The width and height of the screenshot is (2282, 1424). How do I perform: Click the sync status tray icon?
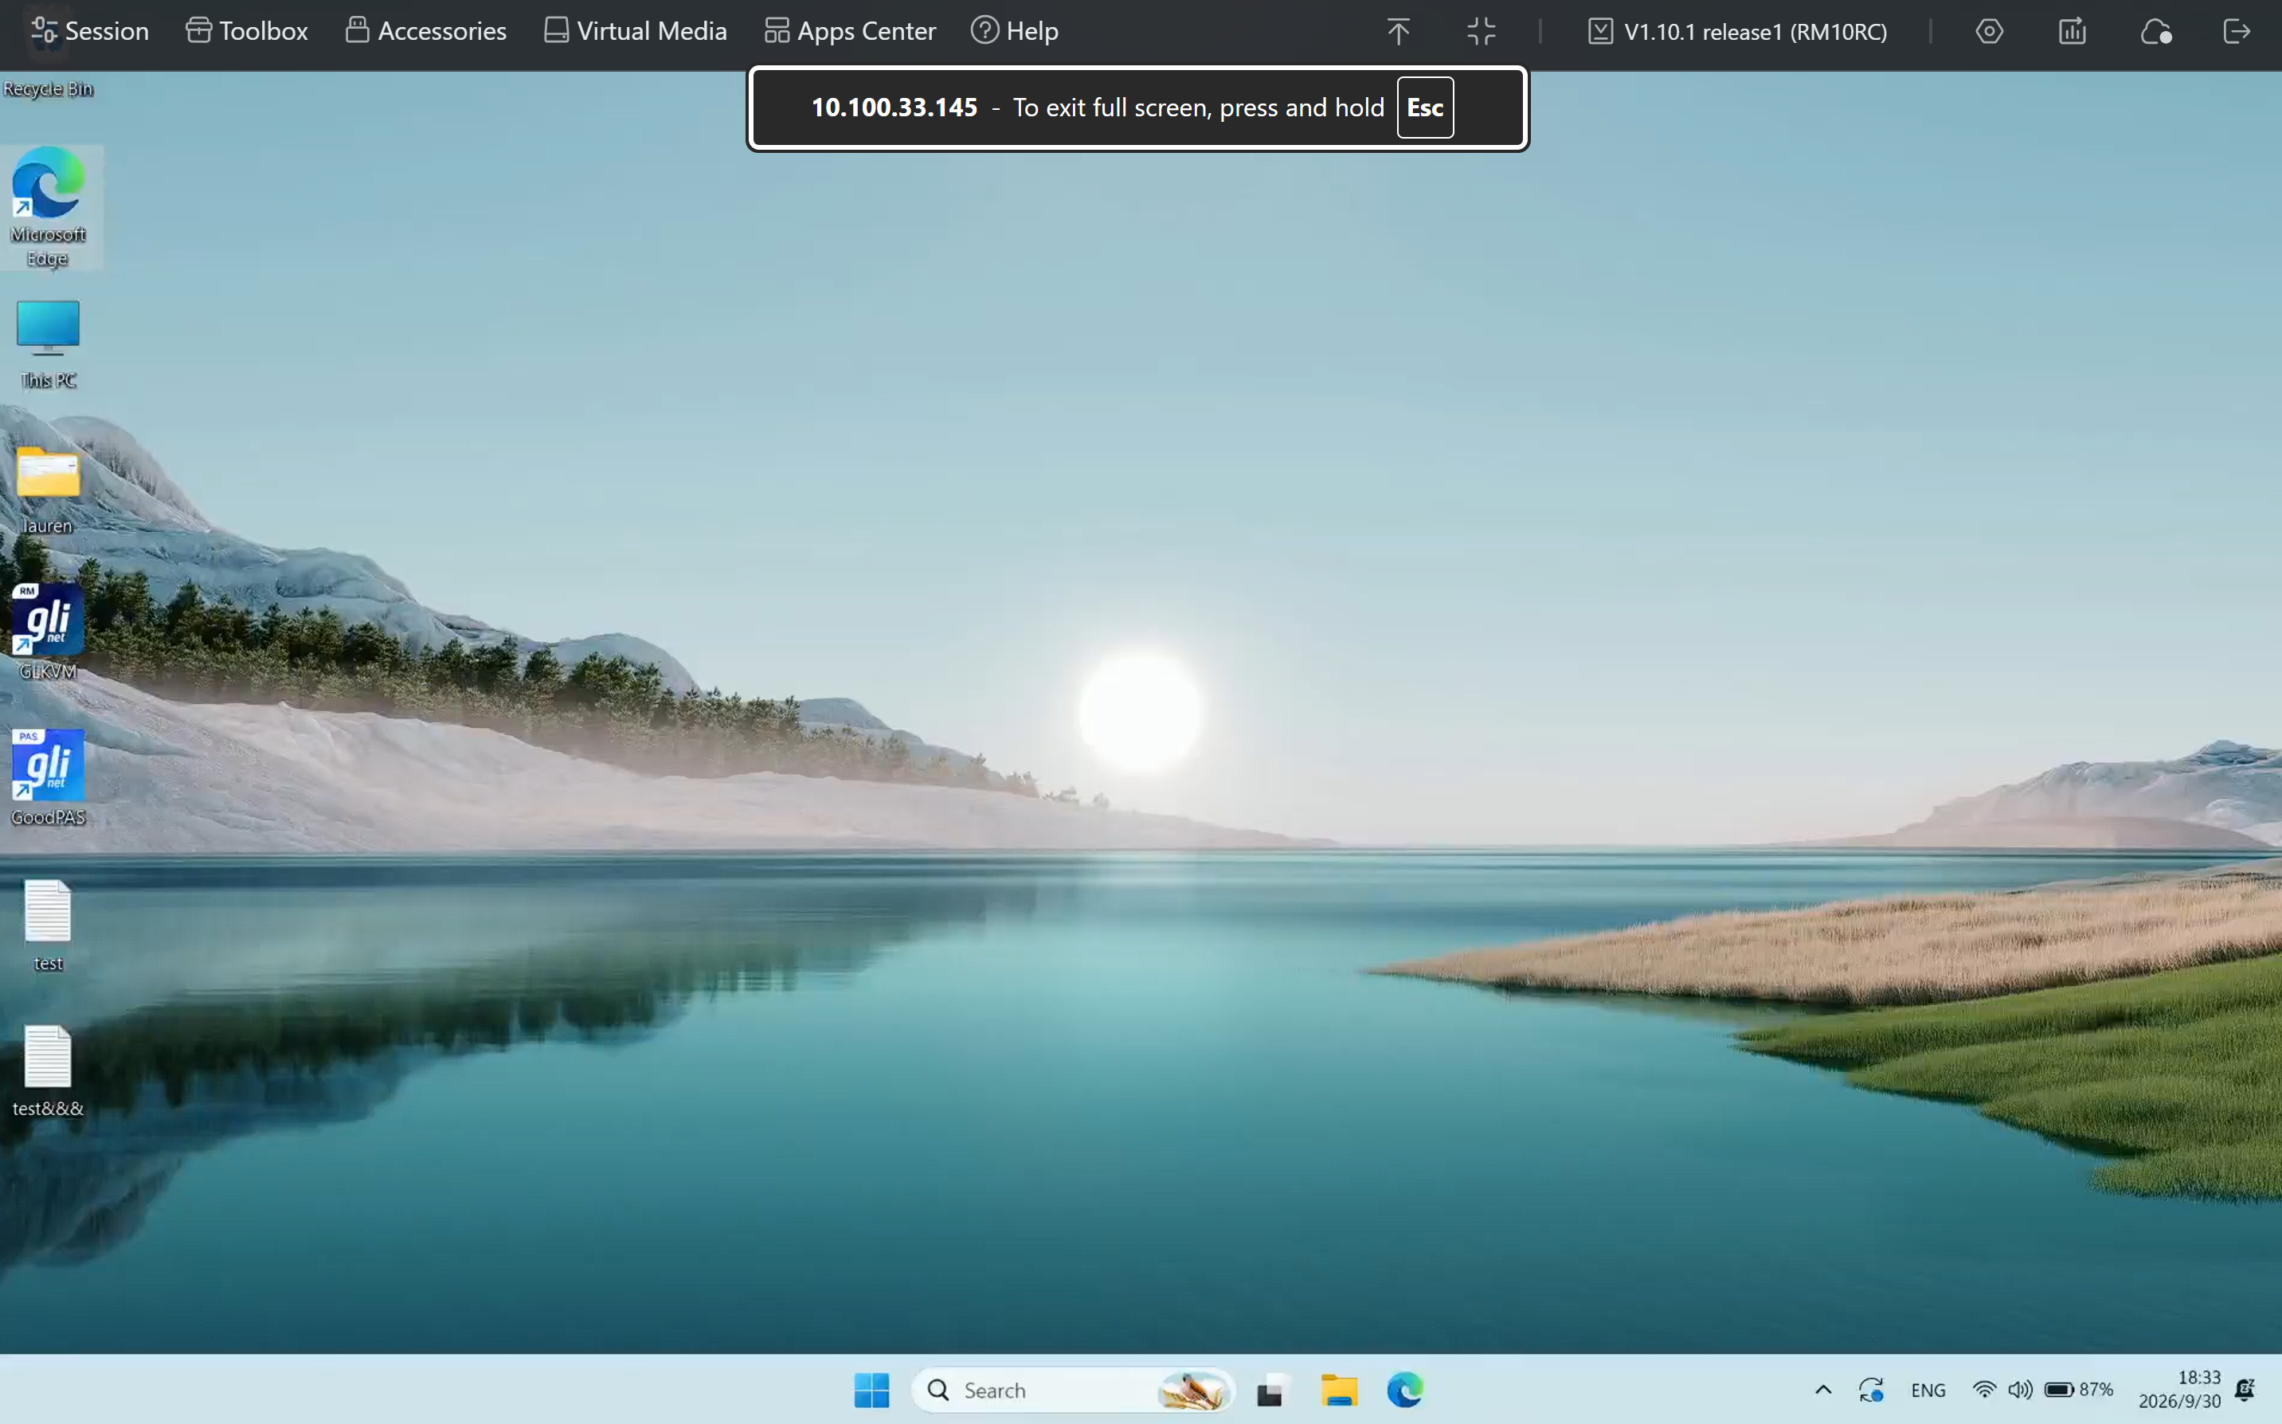(1871, 1390)
